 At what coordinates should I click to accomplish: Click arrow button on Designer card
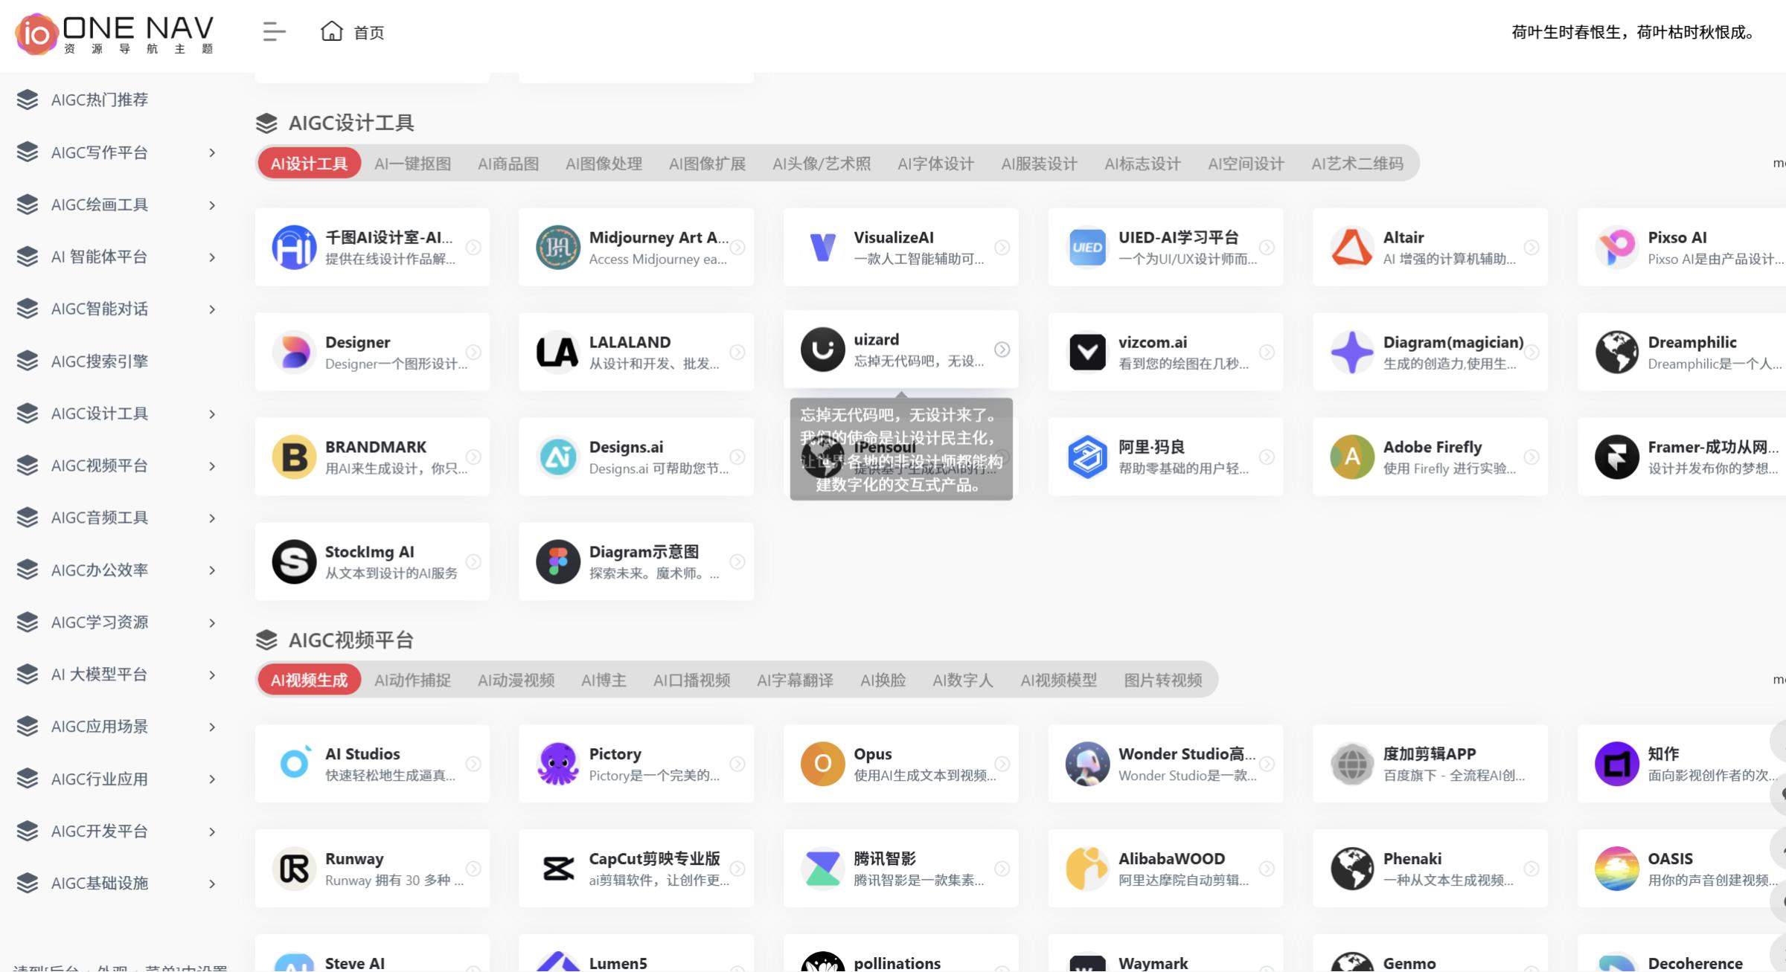(473, 352)
